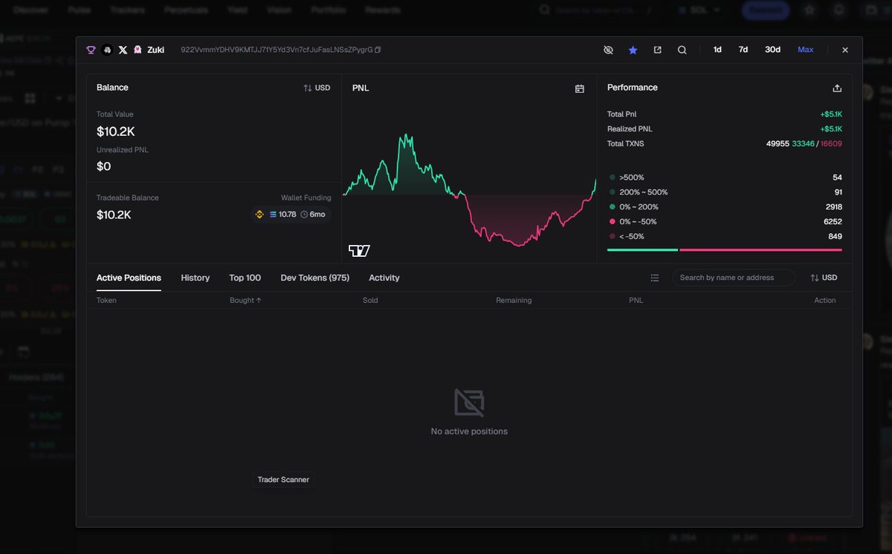Click the red segment of the win/loss bar

[761, 250]
